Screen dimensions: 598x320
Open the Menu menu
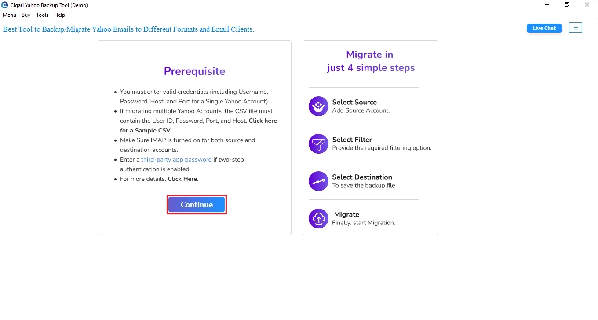[9, 15]
